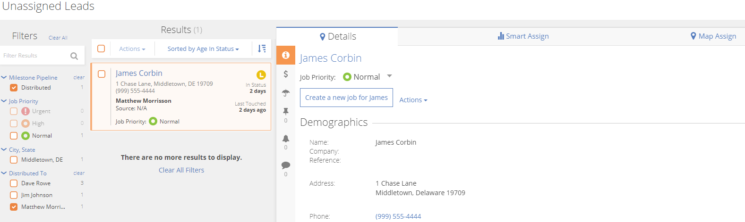Open the Actions dropdown beside Create job
This screenshot has height=222, width=745.
[413, 100]
